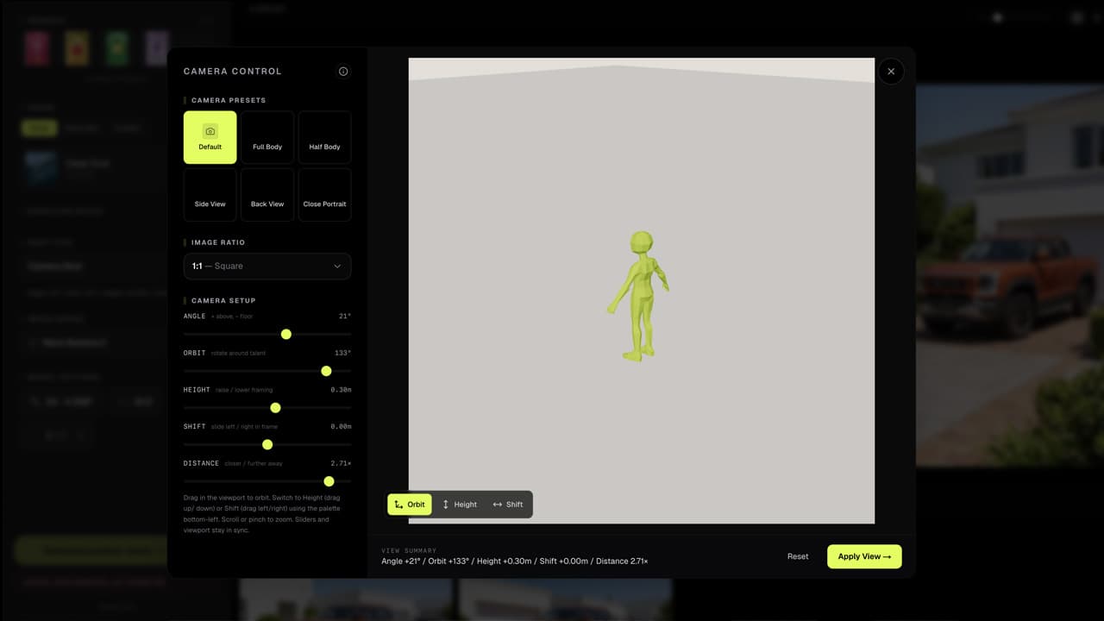This screenshot has width=1104, height=621.
Task: Click the Angle slider handle
Action: click(286, 334)
